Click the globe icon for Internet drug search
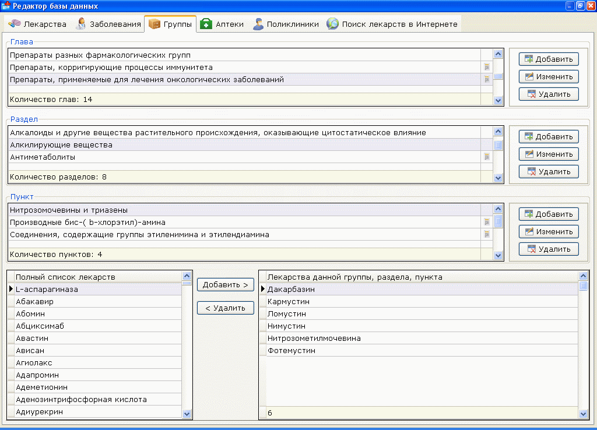This screenshot has width=597, height=430. pos(332,23)
